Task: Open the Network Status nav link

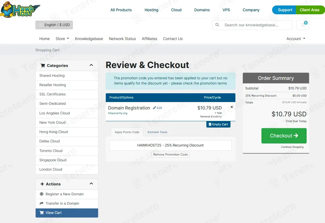Action: tap(122, 39)
